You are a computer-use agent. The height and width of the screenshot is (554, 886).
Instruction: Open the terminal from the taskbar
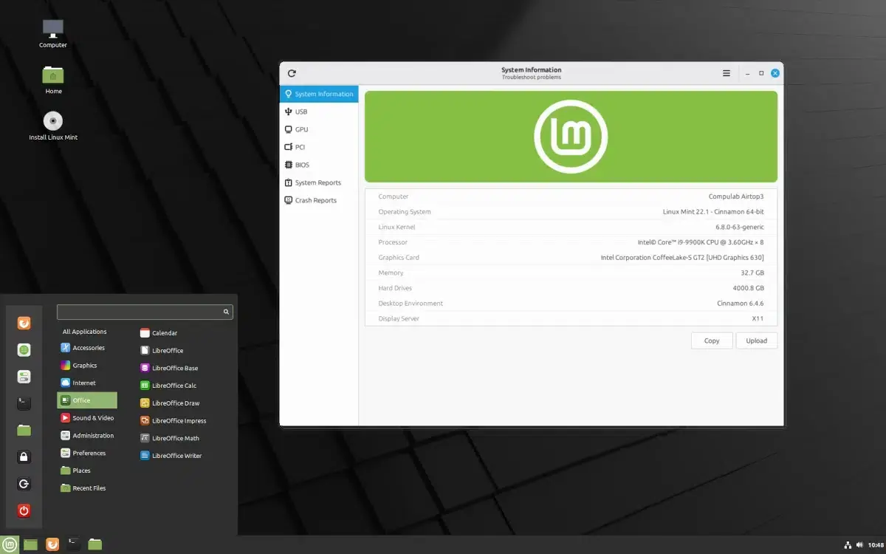click(73, 544)
